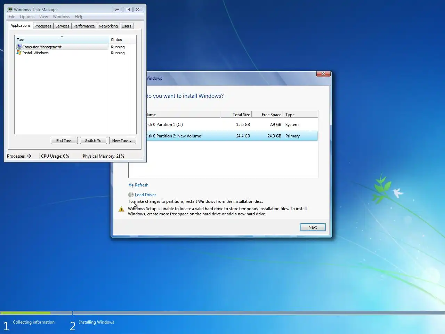Click the Install Windows task icon
This screenshot has width=445, height=334.
19,53
